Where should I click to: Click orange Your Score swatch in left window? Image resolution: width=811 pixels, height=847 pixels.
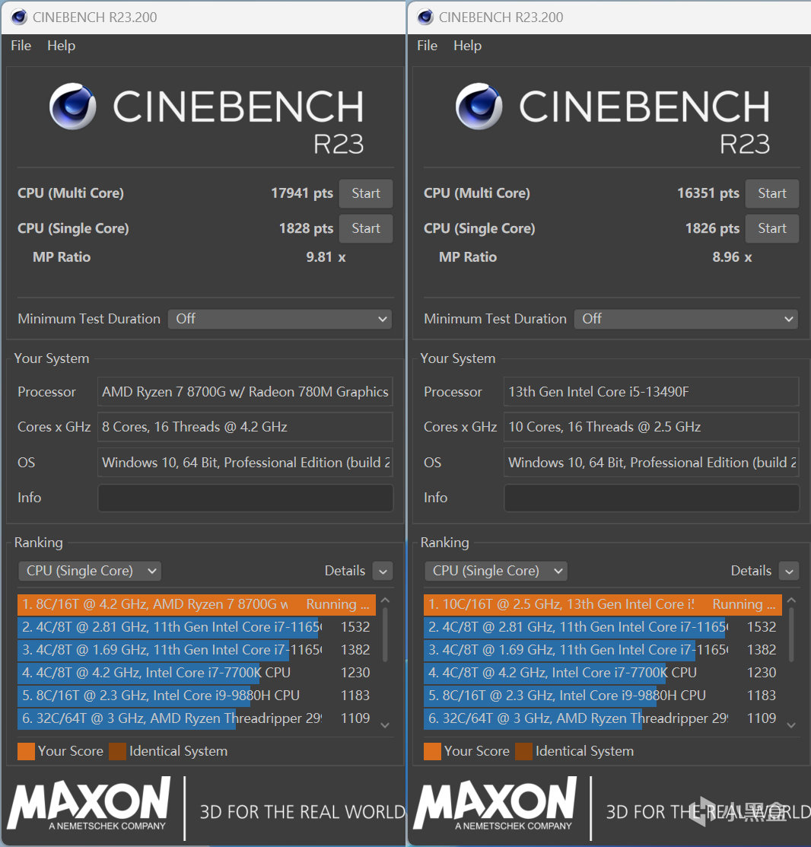tap(26, 751)
